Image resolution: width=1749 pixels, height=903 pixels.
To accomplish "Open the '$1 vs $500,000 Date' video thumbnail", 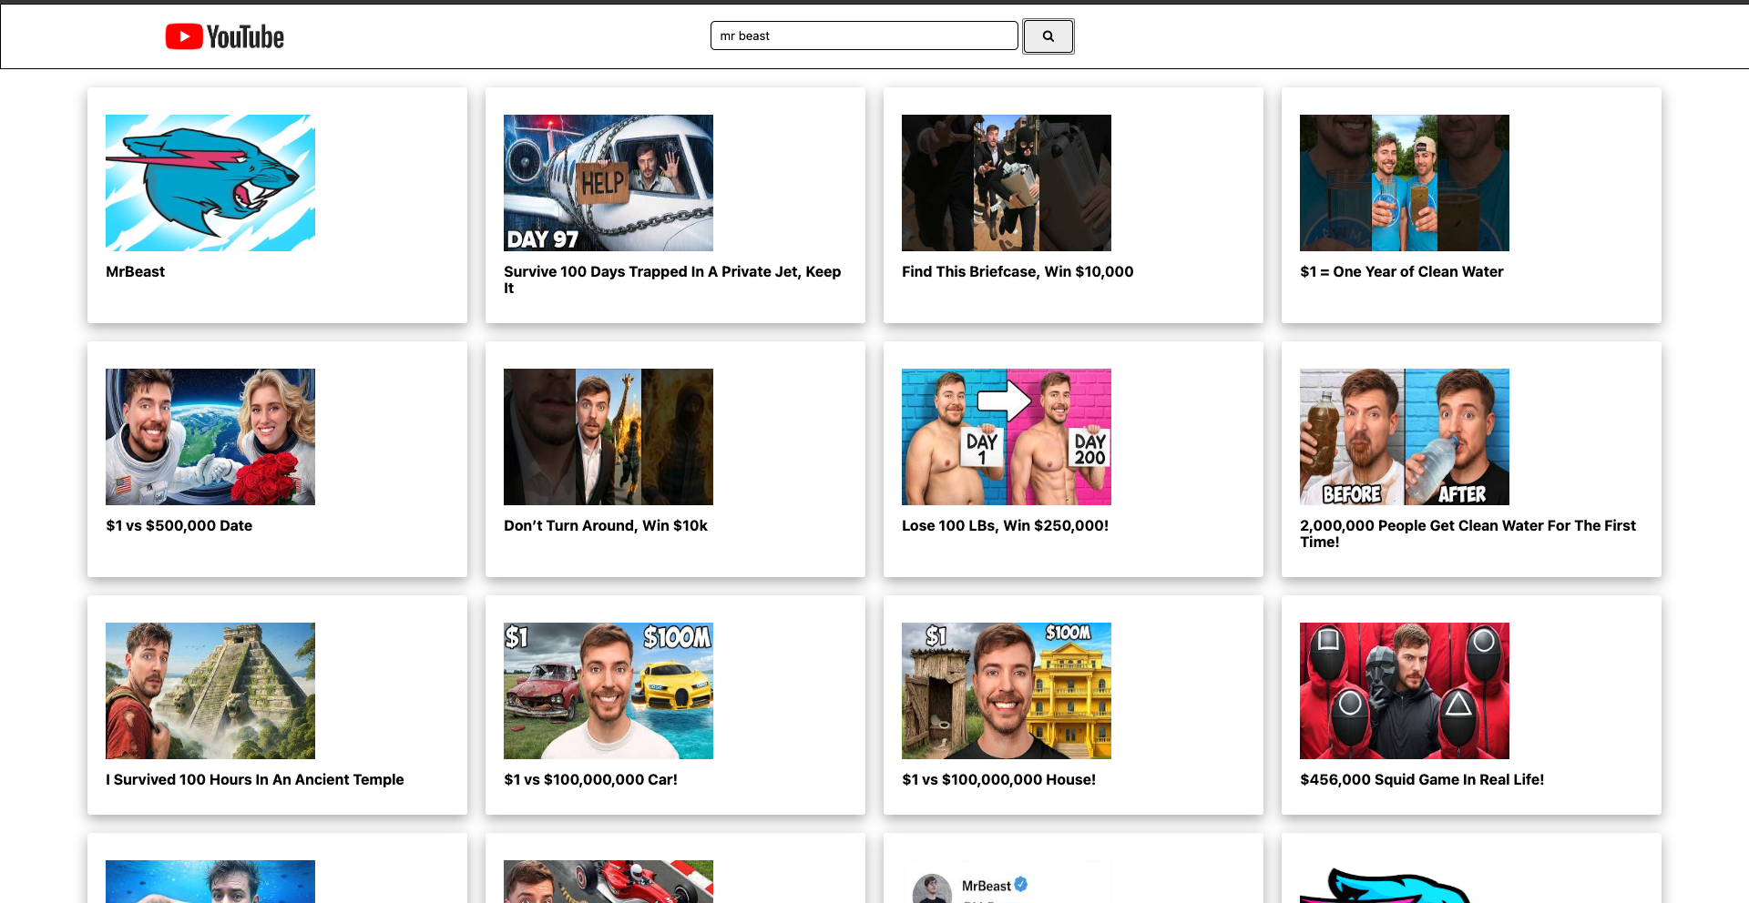I will click(x=210, y=436).
